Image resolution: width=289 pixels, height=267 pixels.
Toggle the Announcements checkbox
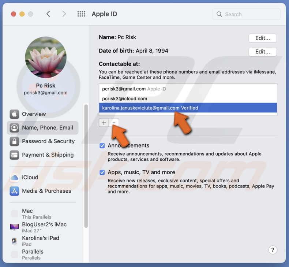[102, 146]
